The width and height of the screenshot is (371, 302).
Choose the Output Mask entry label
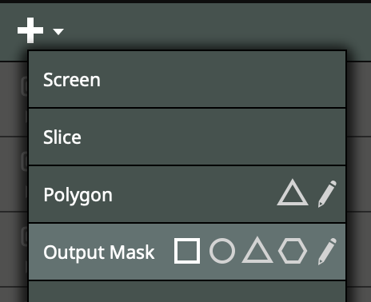(x=99, y=252)
